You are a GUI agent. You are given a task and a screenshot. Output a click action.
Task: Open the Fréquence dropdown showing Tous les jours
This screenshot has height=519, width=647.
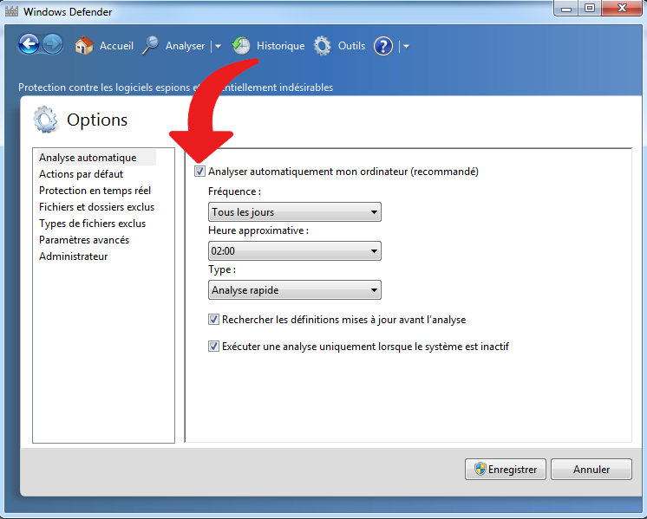pyautogui.click(x=295, y=212)
